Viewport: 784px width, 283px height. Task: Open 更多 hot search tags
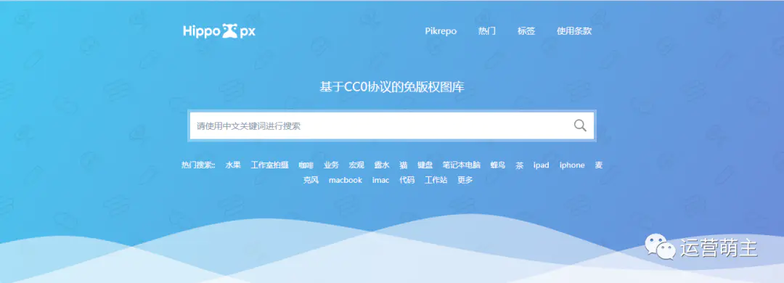coord(465,180)
